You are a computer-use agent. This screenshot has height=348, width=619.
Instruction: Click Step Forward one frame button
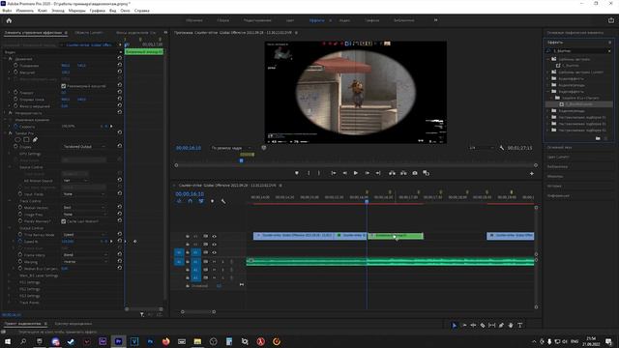pos(368,173)
